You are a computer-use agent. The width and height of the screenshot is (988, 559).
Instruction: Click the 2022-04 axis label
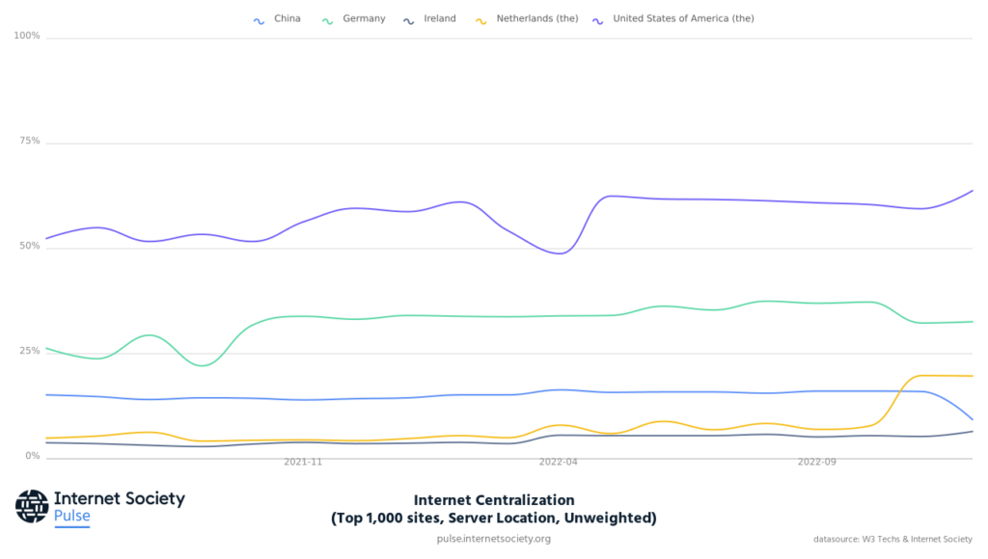pos(559,463)
